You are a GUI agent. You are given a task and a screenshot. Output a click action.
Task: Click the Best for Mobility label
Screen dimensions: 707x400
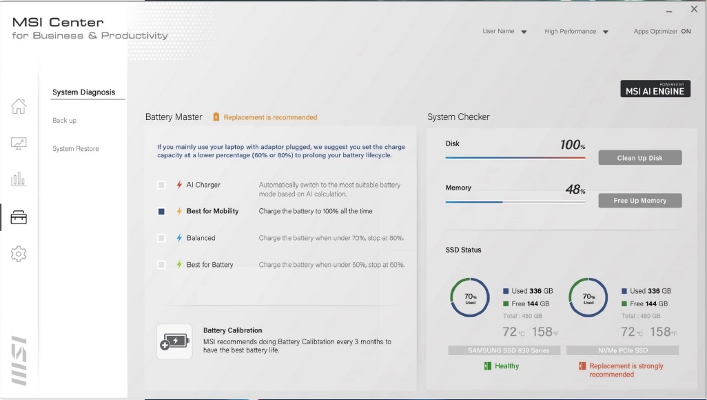(x=212, y=211)
